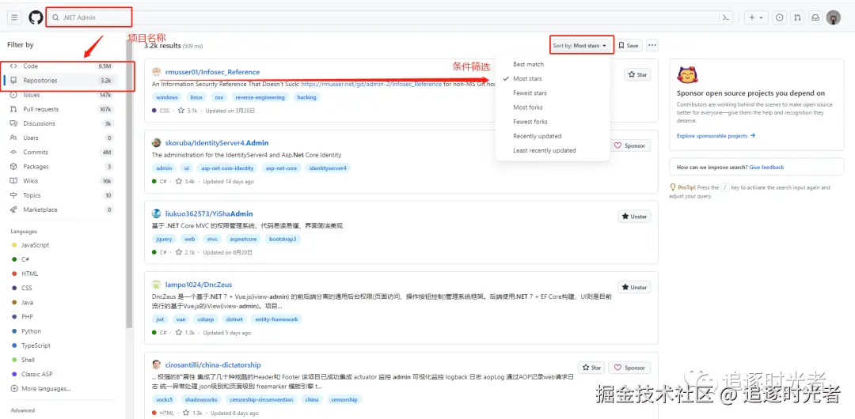Filter results by Pull requests
This screenshot has width=855, height=419.
coord(61,109)
